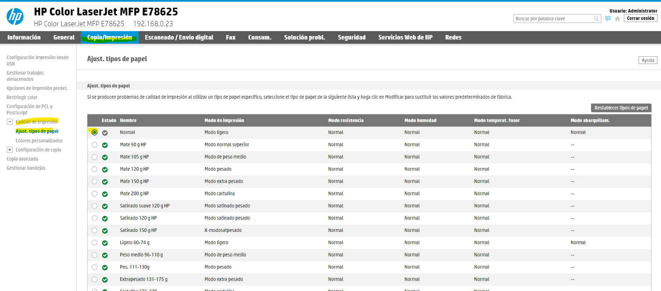Select the Ligero 60-74 g radio button
Viewport: 661px width, 291px height.
94,242
